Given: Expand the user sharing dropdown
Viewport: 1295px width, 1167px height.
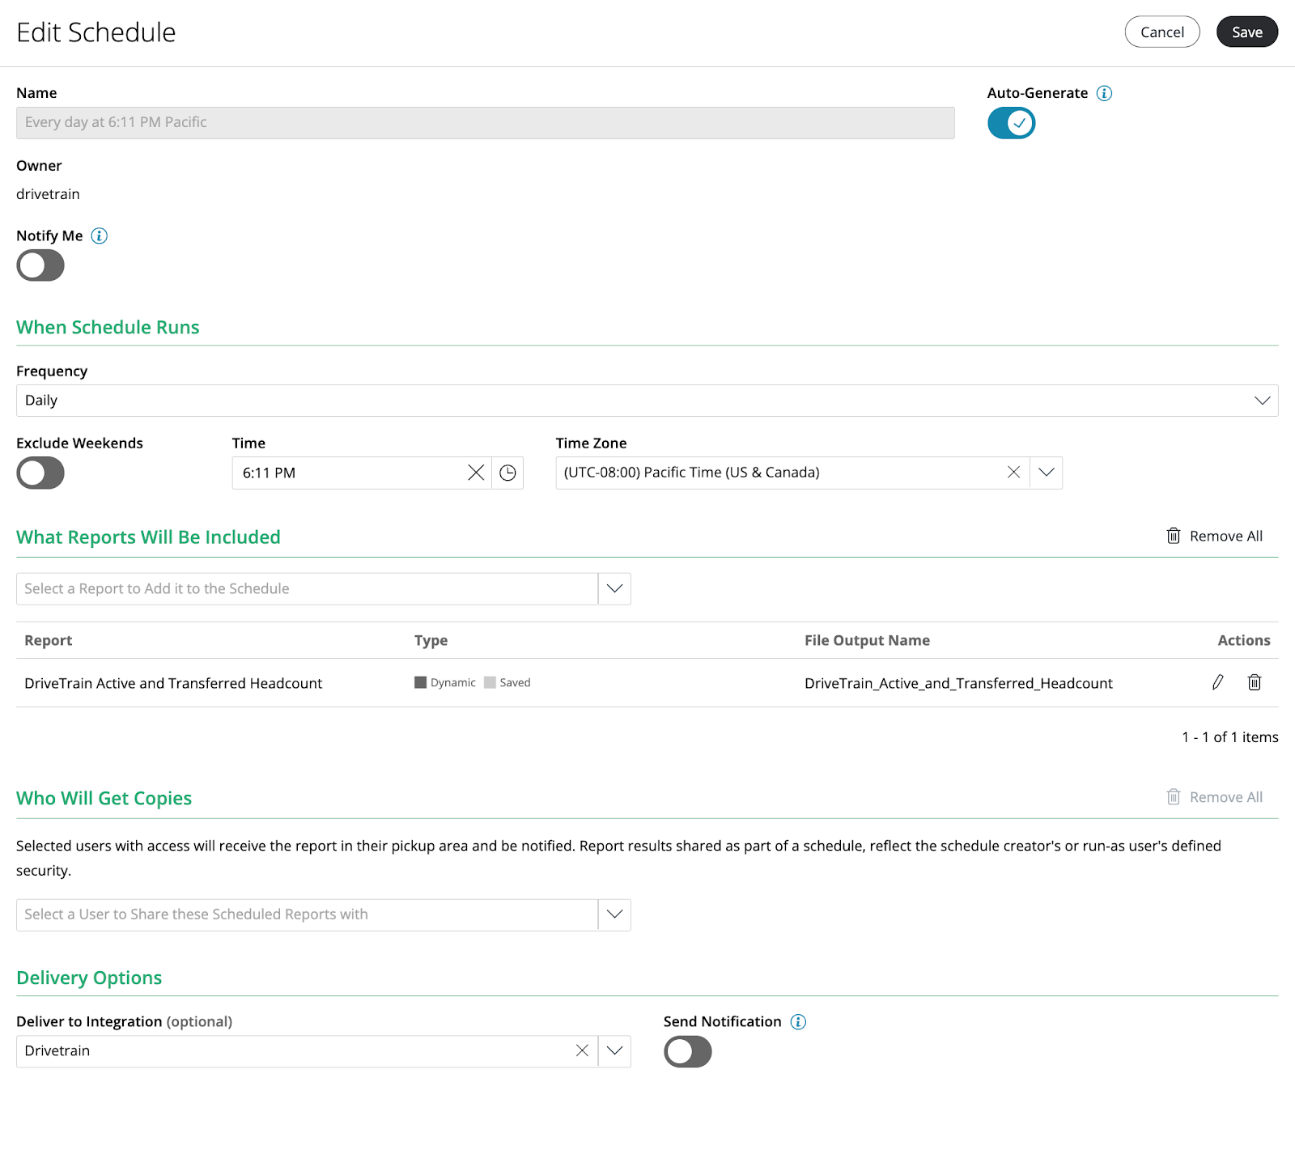Looking at the screenshot, I should pos(614,915).
